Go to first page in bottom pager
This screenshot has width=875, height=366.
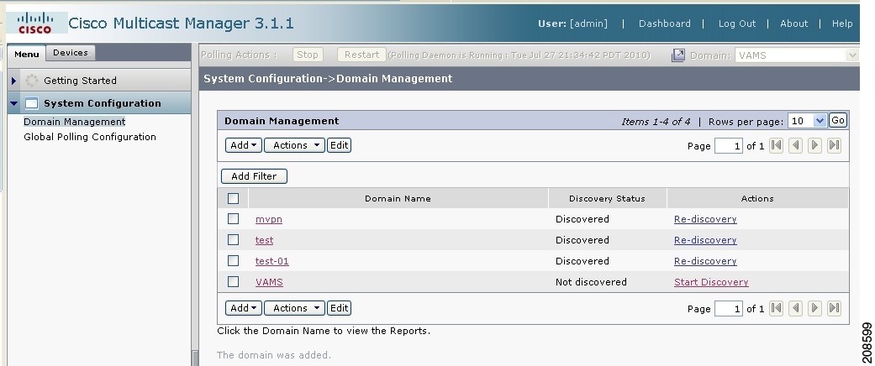tap(776, 308)
